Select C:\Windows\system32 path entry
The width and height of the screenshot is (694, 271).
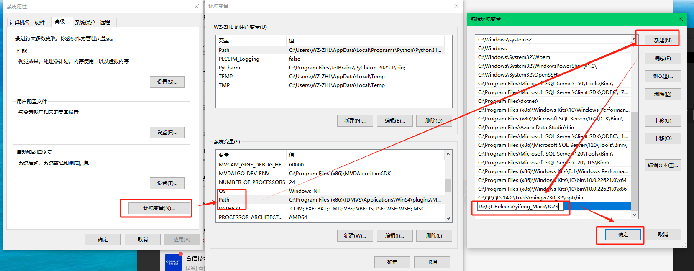[553, 40]
